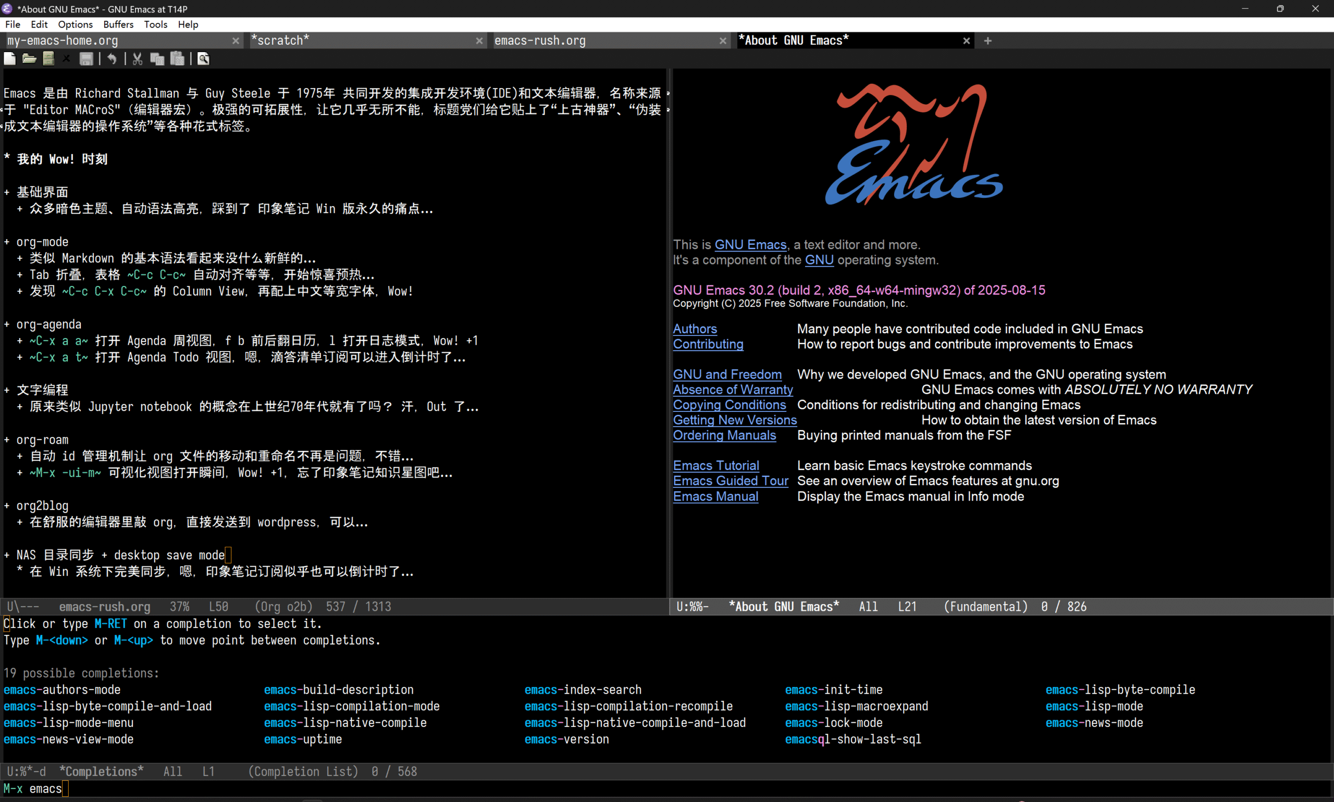Undo last edit via the undo arrow icon
The width and height of the screenshot is (1334, 802).
click(112, 59)
